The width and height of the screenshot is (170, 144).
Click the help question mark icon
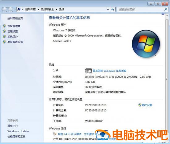pyautogui.click(x=163, y=14)
